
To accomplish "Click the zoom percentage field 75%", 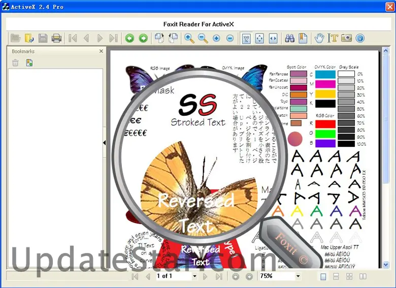I will tap(277, 276).
